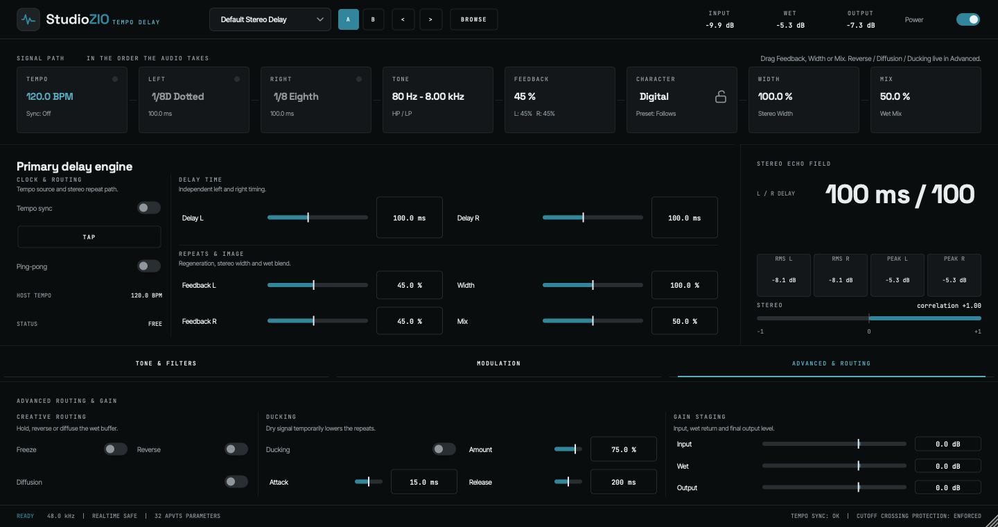This screenshot has height=527, width=998.
Task: Click the Delay L slider
Action: pyautogui.click(x=317, y=218)
